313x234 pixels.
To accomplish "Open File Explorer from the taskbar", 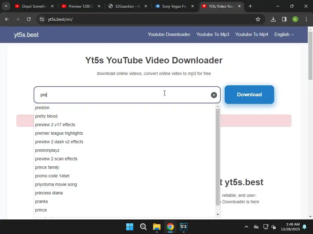I will (x=157, y=227).
